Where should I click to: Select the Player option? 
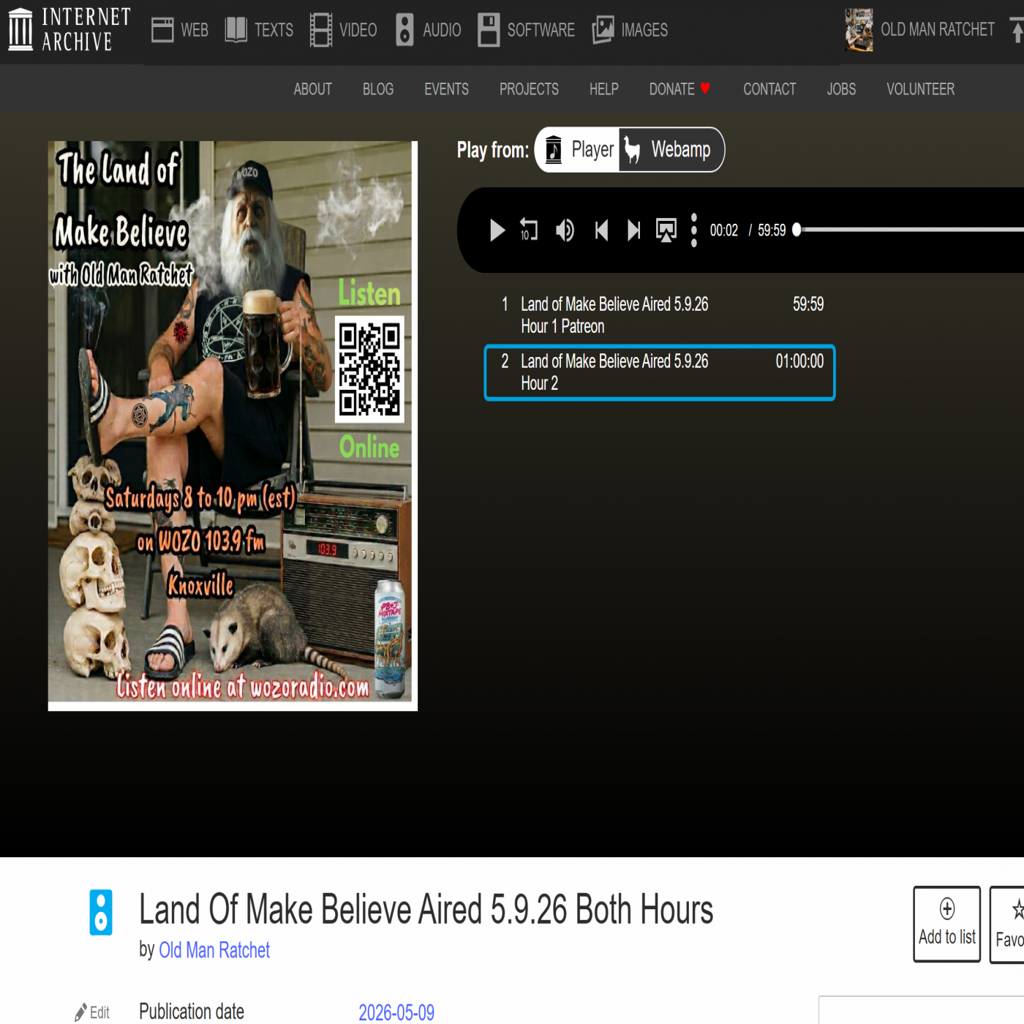coord(578,150)
